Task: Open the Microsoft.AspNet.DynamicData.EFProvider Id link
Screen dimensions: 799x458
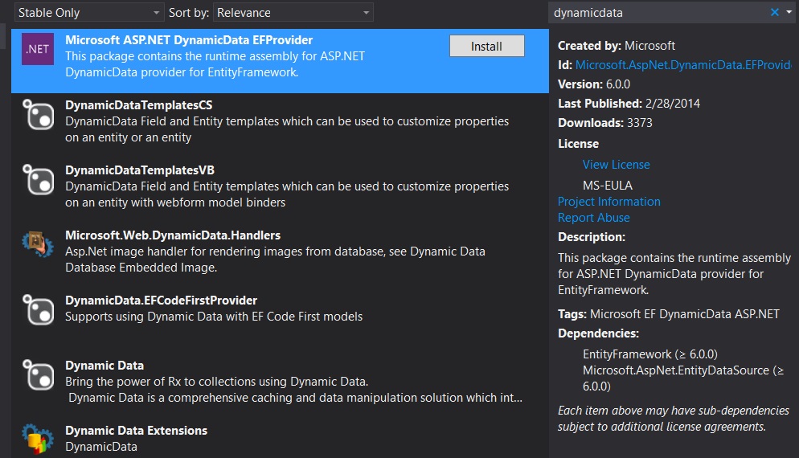Action: tap(683, 65)
